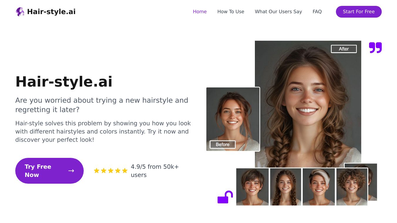
Task: Click the fifth yellow rating star
Action: pos(125,170)
